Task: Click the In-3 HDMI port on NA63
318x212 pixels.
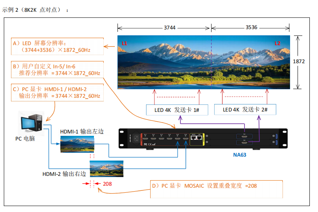Action: click(x=162, y=139)
